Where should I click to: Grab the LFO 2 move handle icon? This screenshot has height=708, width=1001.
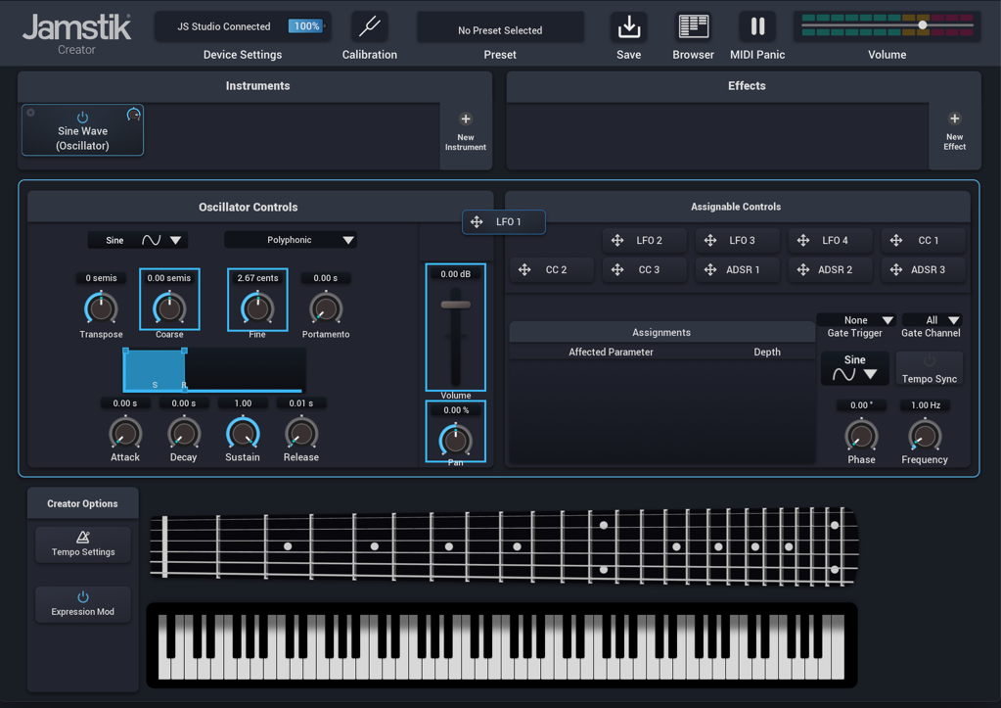pos(616,240)
